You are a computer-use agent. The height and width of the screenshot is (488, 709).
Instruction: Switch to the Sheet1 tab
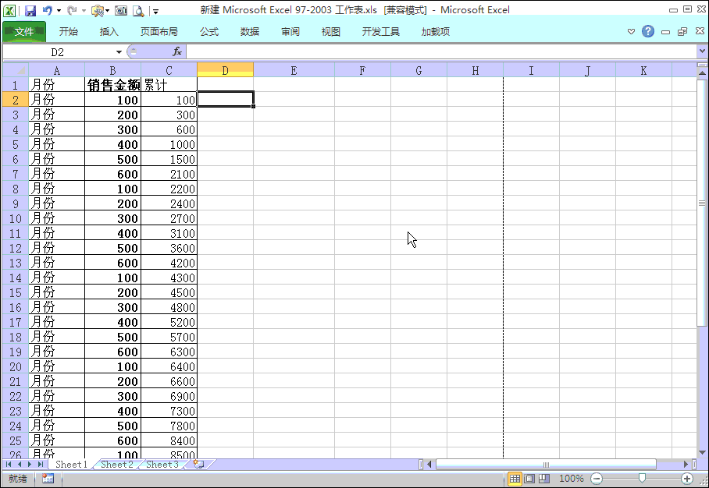(x=71, y=464)
